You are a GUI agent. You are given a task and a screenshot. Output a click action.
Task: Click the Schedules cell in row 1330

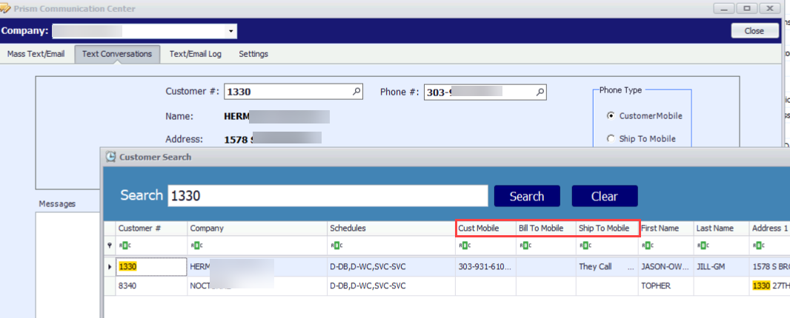click(391, 267)
